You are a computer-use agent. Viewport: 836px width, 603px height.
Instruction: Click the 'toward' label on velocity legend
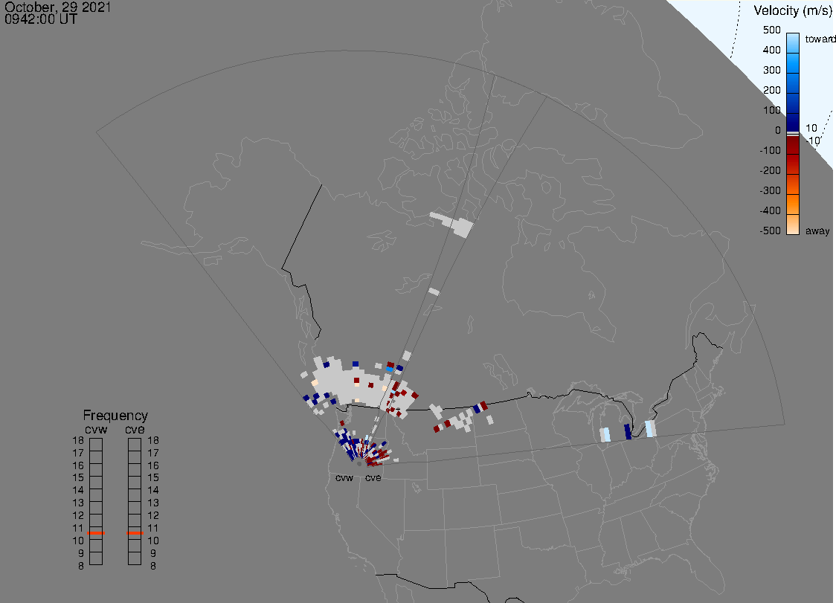coord(820,39)
